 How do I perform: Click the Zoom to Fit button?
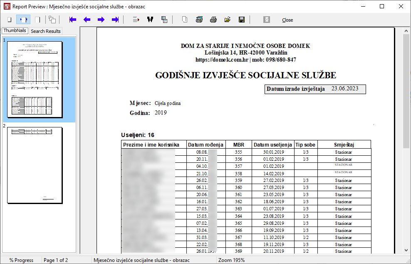tap(9, 20)
